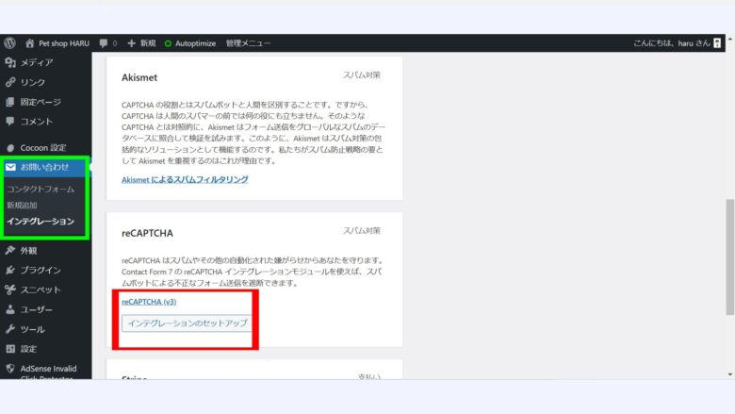Click the reCAPTCHA card heading

click(147, 233)
